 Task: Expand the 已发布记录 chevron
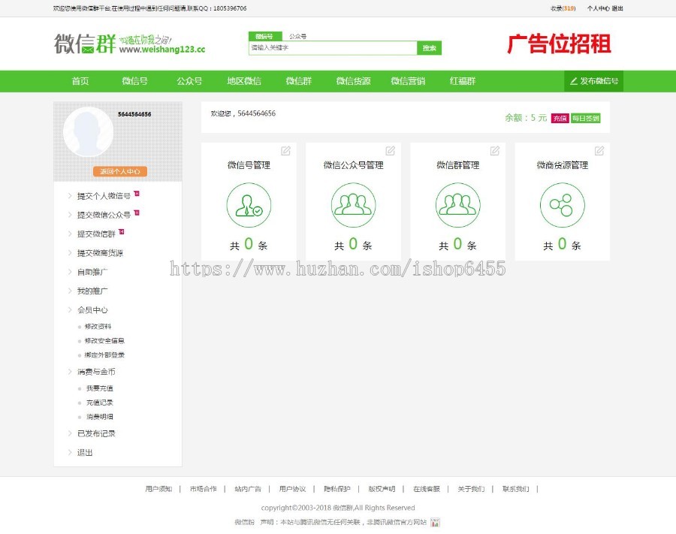(70, 433)
